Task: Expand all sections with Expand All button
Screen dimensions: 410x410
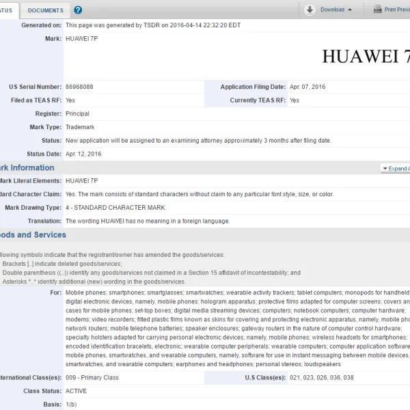Action: click(x=396, y=169)
